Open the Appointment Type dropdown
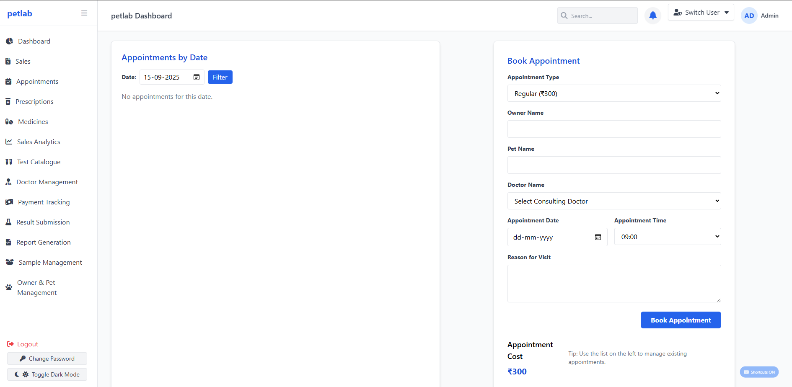The image size is (792, 387). pyautogui.click(x=614, y=93)
